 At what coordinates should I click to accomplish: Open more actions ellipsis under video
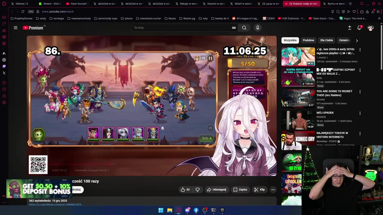[273, 190]
